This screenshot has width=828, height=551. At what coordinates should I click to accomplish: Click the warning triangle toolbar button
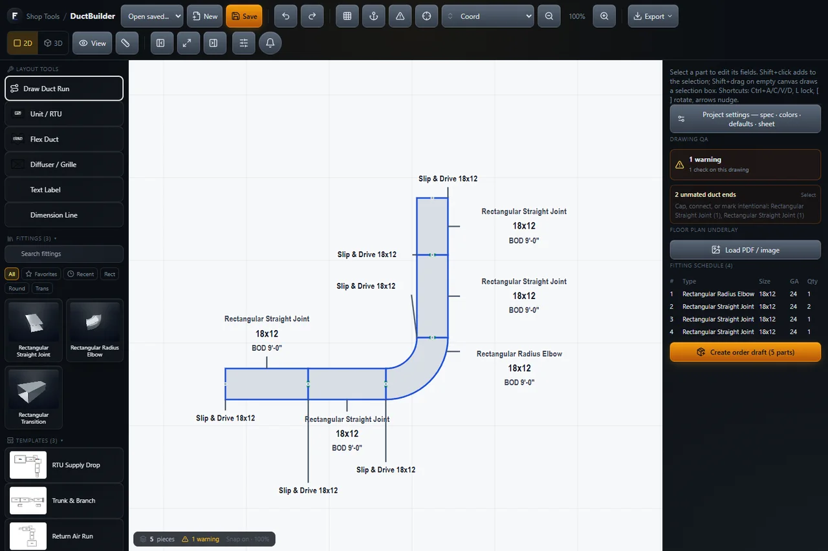point(400,16)
